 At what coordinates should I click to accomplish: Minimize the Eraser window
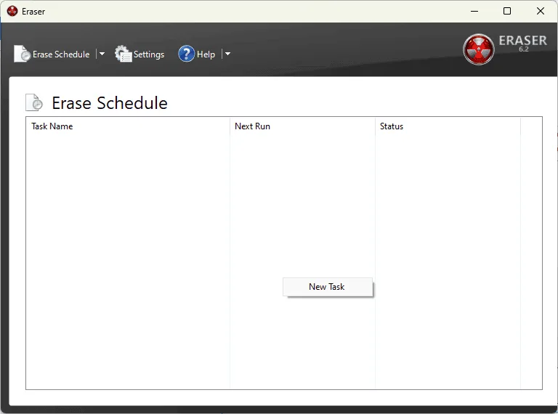coord(474,11)
